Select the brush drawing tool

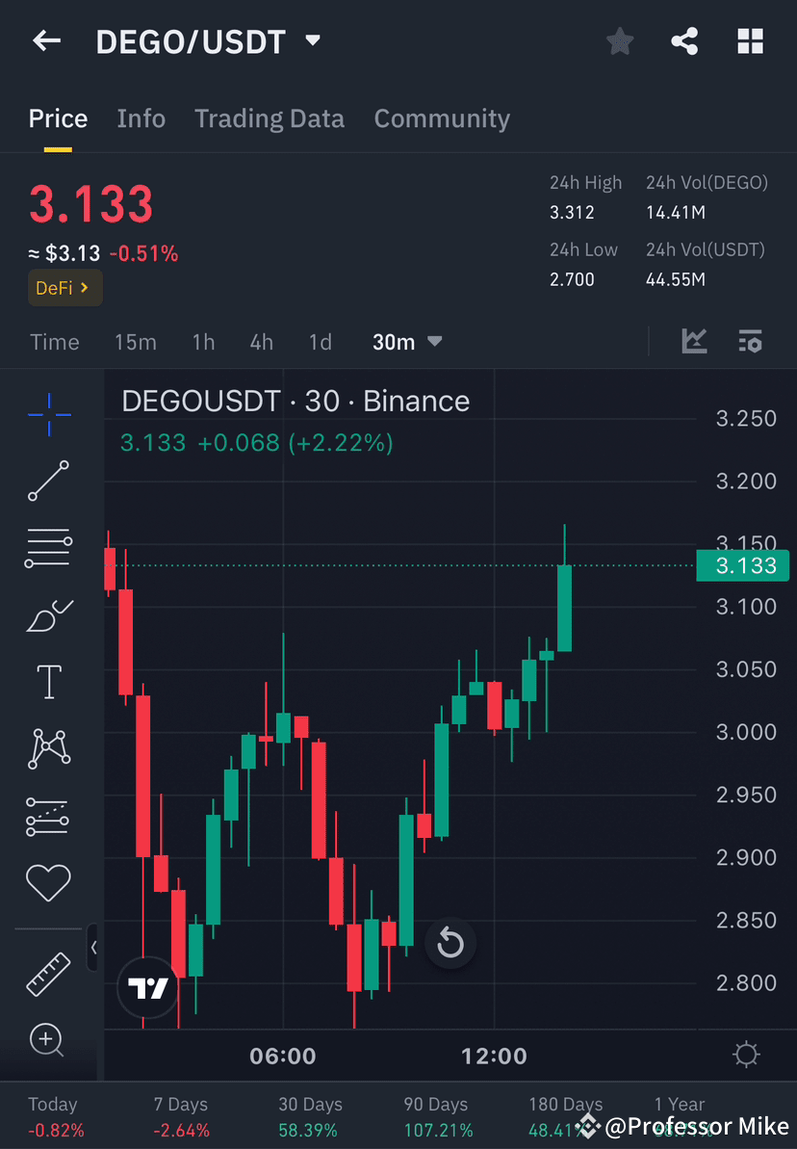[x=48, y=615]
